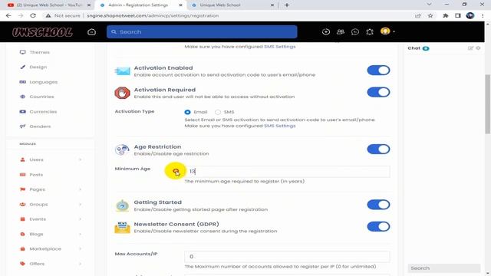Open SMS Settings link at page top
This screenshot has height=276, width=491.
click(279, 47)
